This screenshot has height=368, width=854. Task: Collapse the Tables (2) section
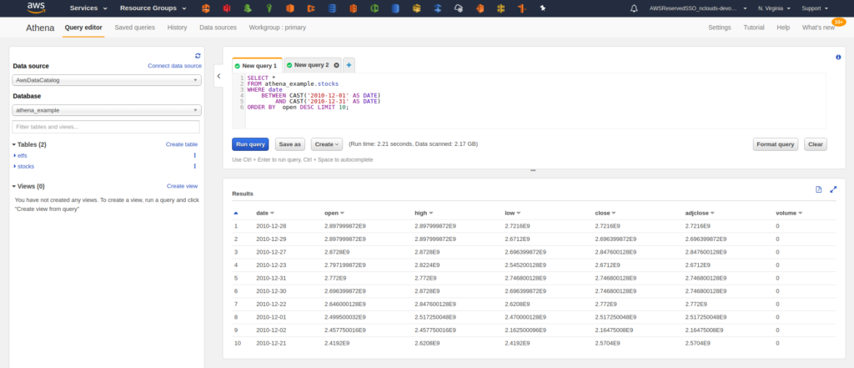pos(29,144)
